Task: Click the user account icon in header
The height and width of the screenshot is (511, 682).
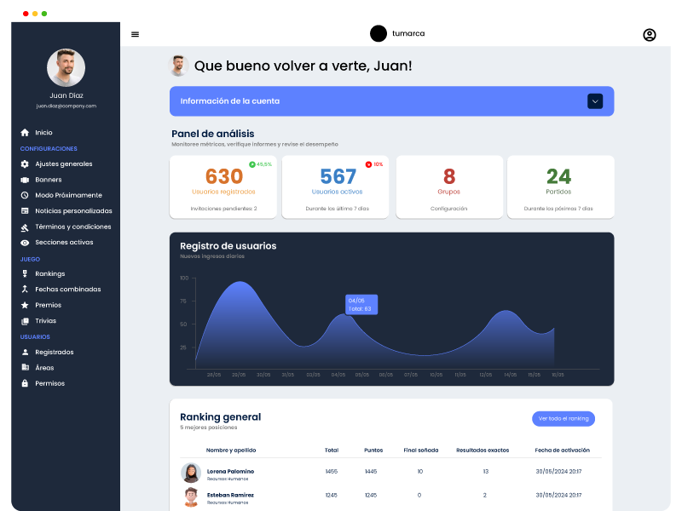Action: tap(649, 35)
